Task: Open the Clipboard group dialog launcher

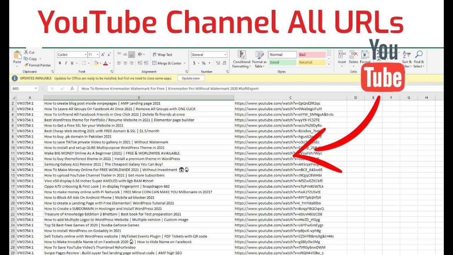Action: (53, 72)
